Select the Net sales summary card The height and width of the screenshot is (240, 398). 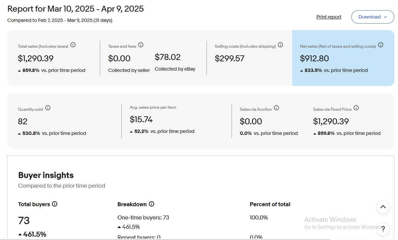(343, 58)
